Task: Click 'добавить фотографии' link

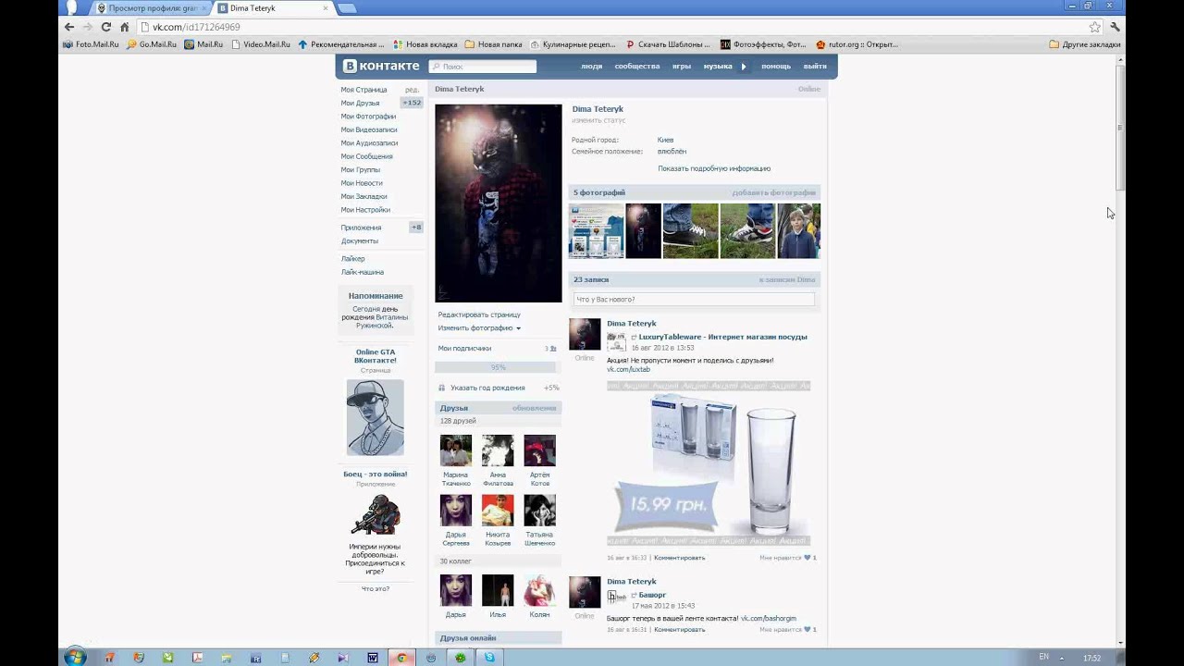Action: coord(773,192)
